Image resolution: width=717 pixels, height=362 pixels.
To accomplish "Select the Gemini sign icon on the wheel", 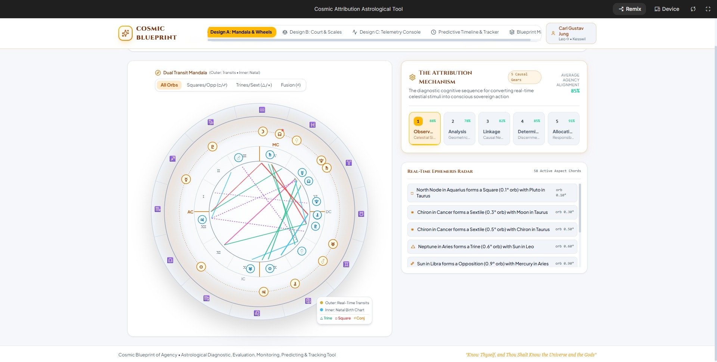I will (x=346, y=264).
